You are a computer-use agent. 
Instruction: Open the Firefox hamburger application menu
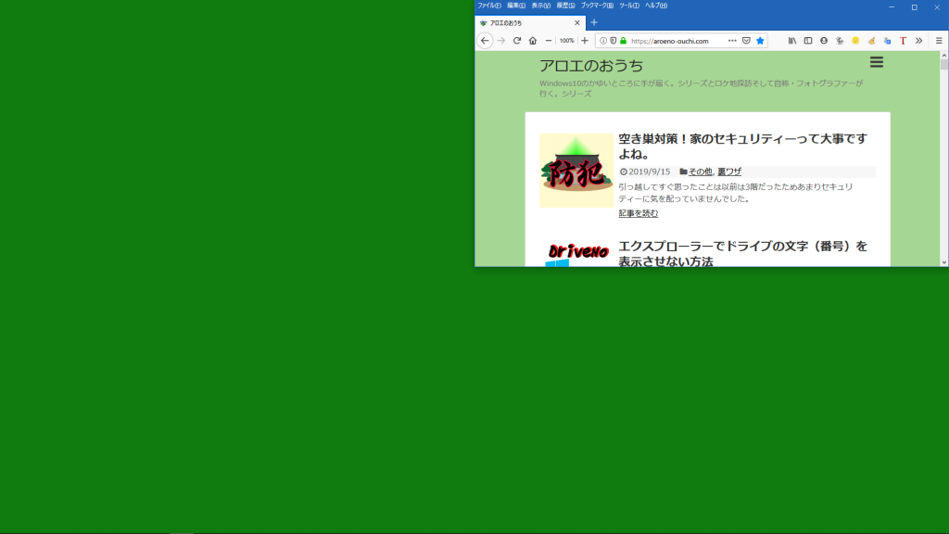939,41
